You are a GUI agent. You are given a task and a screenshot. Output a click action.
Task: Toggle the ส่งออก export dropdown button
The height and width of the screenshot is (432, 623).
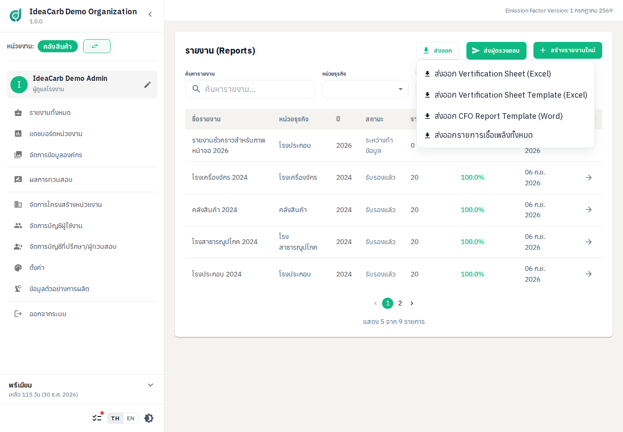438,51
